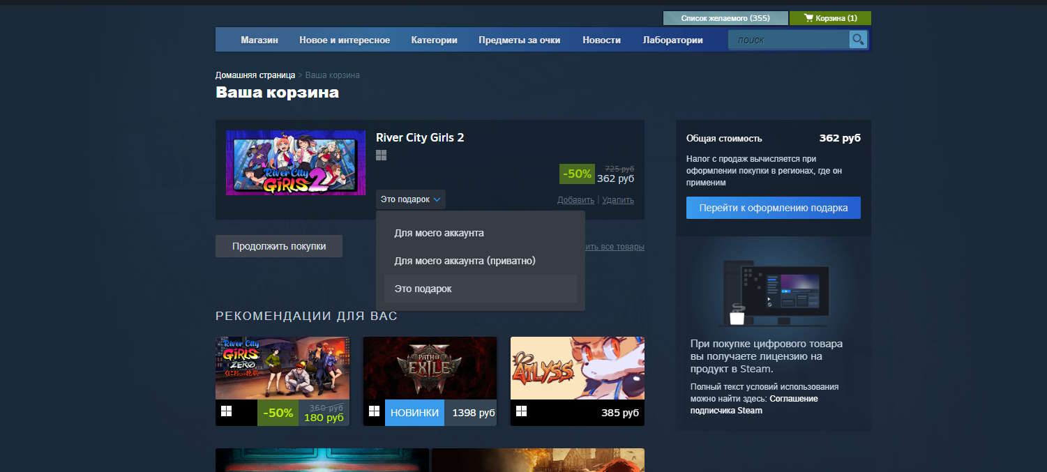Click the -50% badge on River City Girls Zero
Image resolution: width=1047 pixels, height=472 pixels.
pos(278,413)
